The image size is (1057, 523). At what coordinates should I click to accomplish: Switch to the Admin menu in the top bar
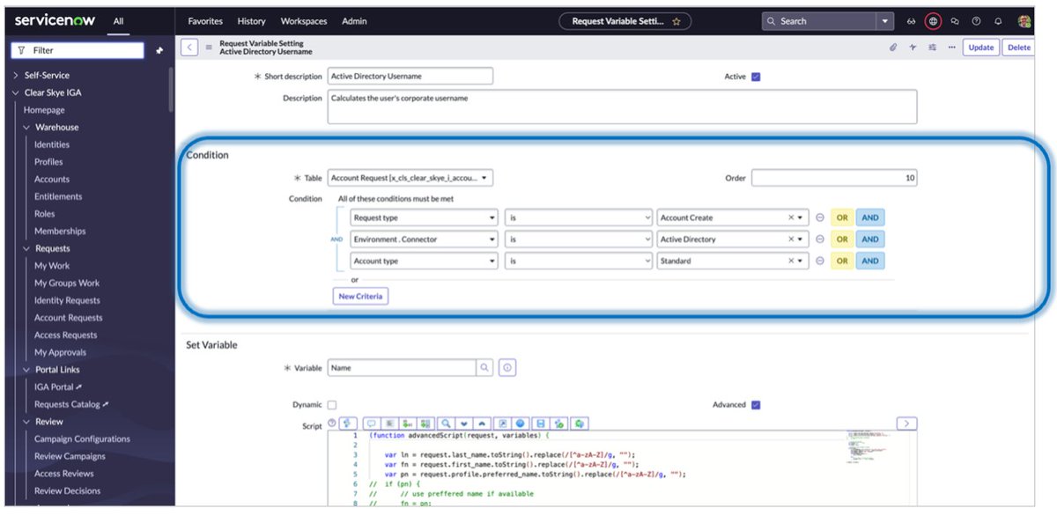(354, 20)
